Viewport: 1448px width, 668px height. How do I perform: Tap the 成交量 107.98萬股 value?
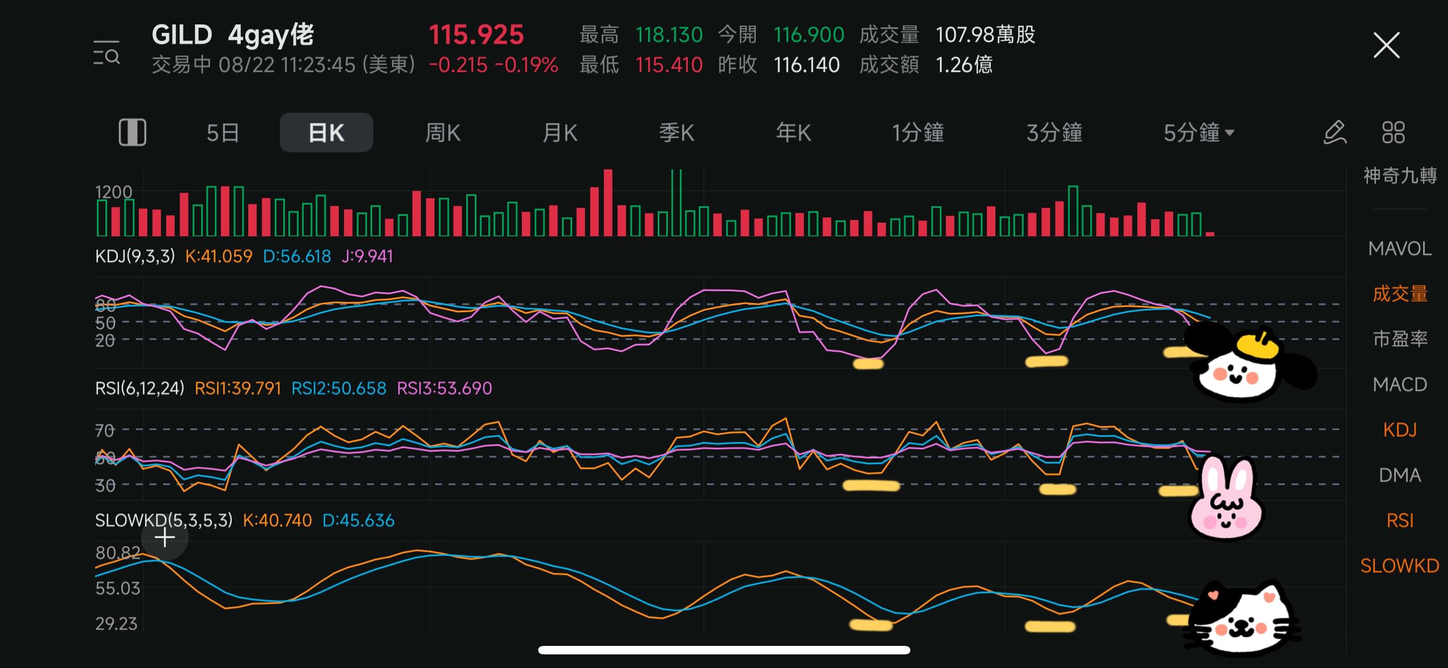click(985, 35)
